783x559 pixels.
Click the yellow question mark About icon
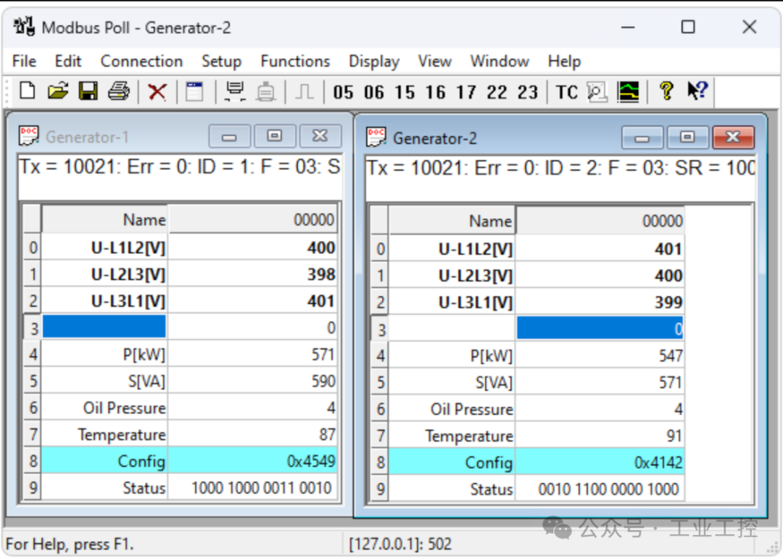click(x=667, y=91)
